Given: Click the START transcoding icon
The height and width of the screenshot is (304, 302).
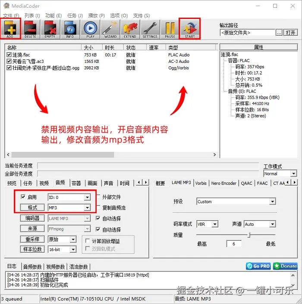Looking at the screenshot, I should click(189, 29).
